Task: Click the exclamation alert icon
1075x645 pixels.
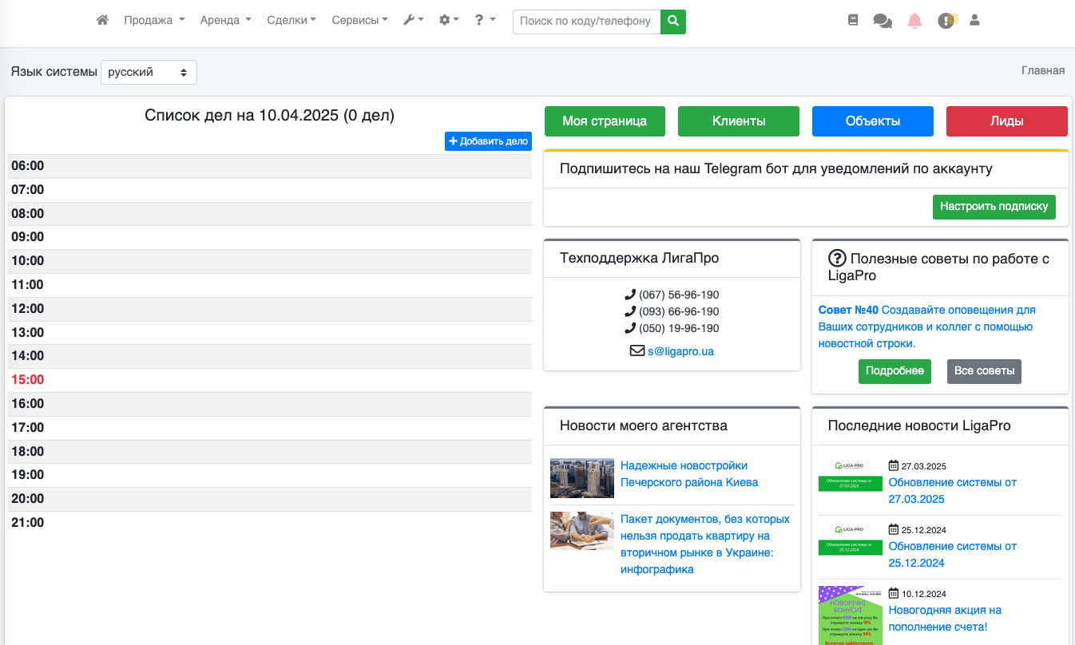Action: (946, 22)
